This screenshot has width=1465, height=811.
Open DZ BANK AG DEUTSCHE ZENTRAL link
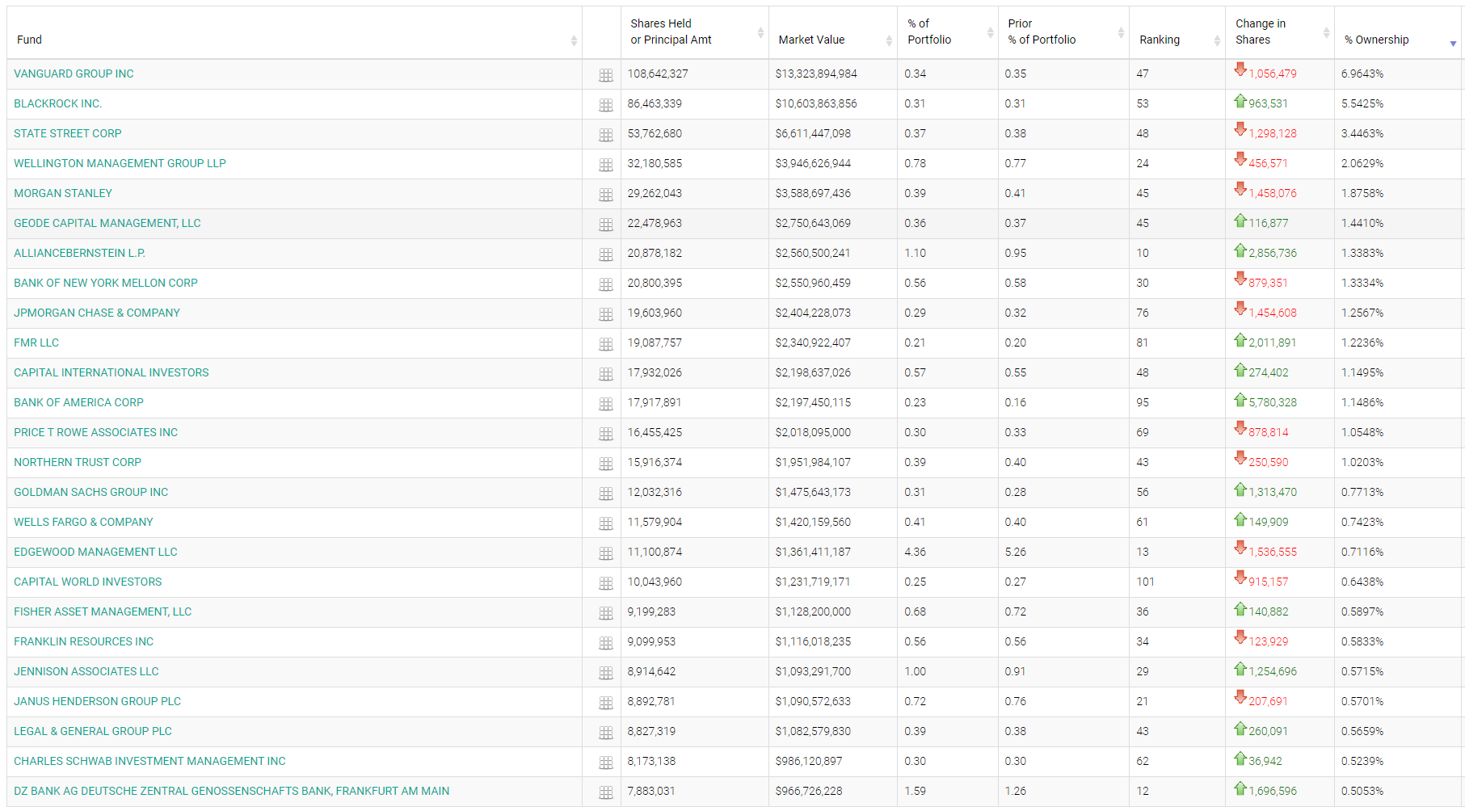coord(231,791)
